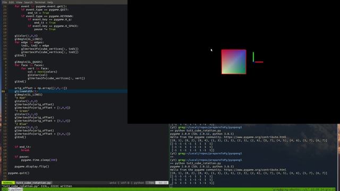Viewport: 340px width, 191px height.
Task: Click the 'utf-8' encoding status entry
Action: pos(125,183)
